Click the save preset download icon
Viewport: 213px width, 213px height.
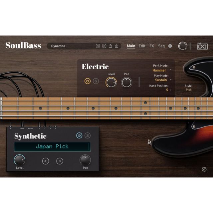116,46
